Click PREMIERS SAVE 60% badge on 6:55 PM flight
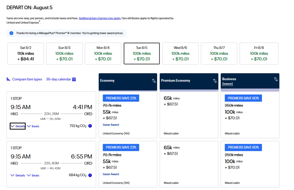 pos(243,147)
